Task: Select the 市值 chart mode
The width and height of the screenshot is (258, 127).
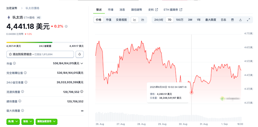Action: pos(109,20)
